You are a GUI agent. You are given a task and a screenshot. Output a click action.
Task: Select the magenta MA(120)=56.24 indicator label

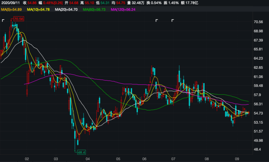[x=123, y=10]
